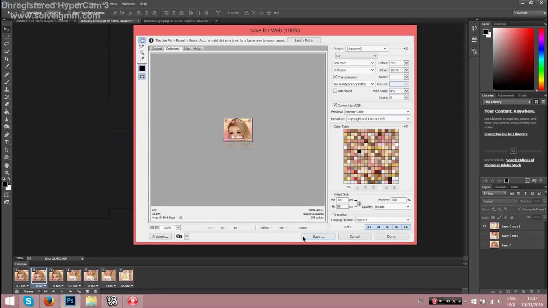Play the animation preview
The width and height of the screenshot is (548, 308).
387,227
